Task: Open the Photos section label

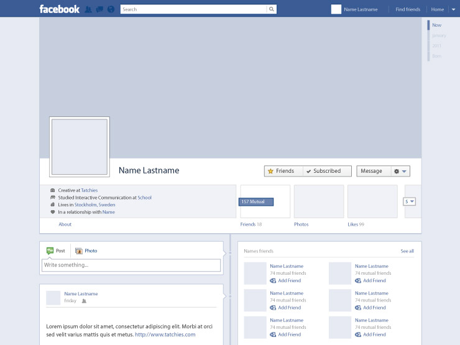Action: tap(301, 224)
